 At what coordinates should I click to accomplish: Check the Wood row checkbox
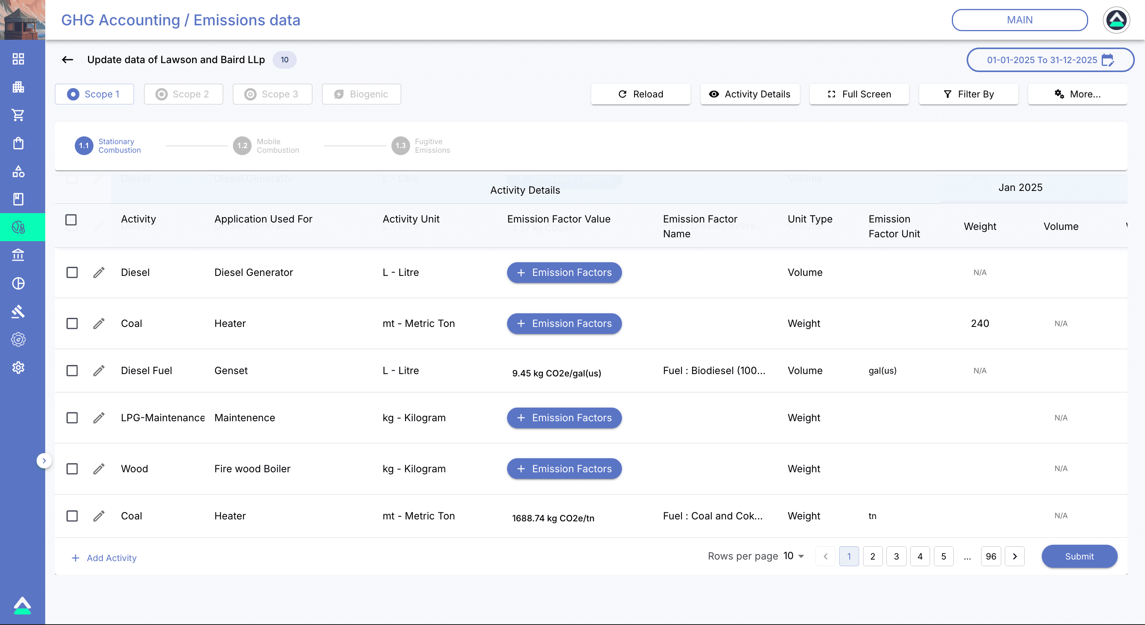click(x=72, y=469)
